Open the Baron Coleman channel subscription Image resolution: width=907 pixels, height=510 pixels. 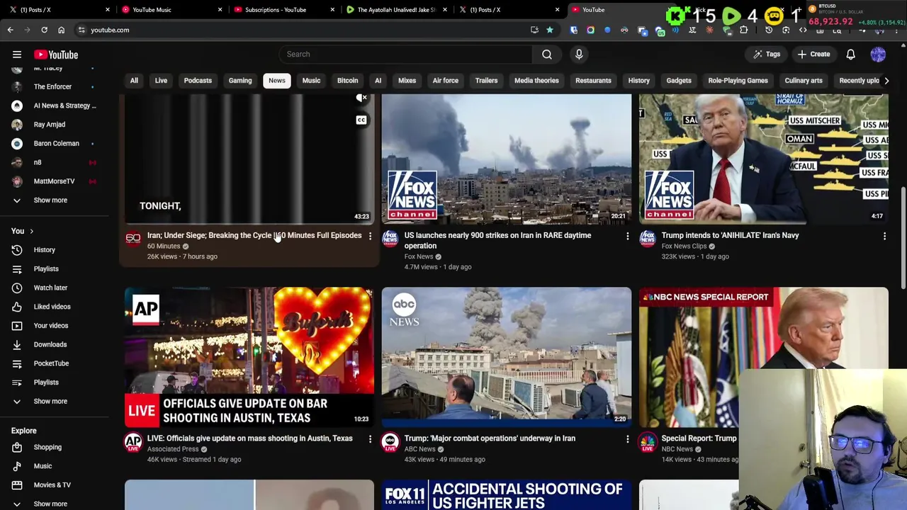pos(56,143)
